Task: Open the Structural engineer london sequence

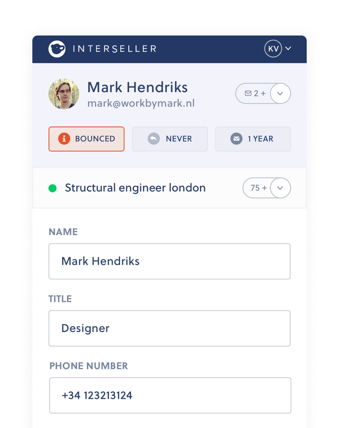Action: [x=135, y=188]
